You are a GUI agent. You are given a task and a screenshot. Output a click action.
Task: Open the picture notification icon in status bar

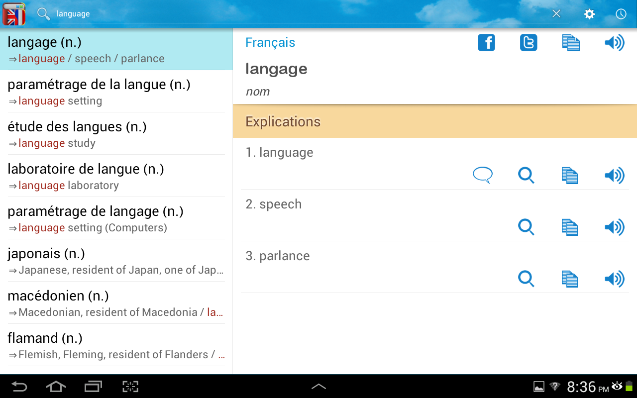click(539, 387)
